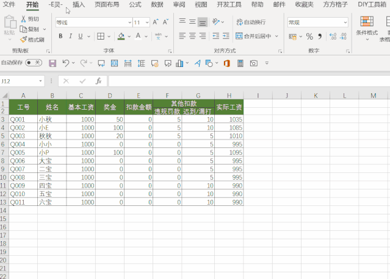
Task: Decrease indent in alignment group
Action: point(216,36)
